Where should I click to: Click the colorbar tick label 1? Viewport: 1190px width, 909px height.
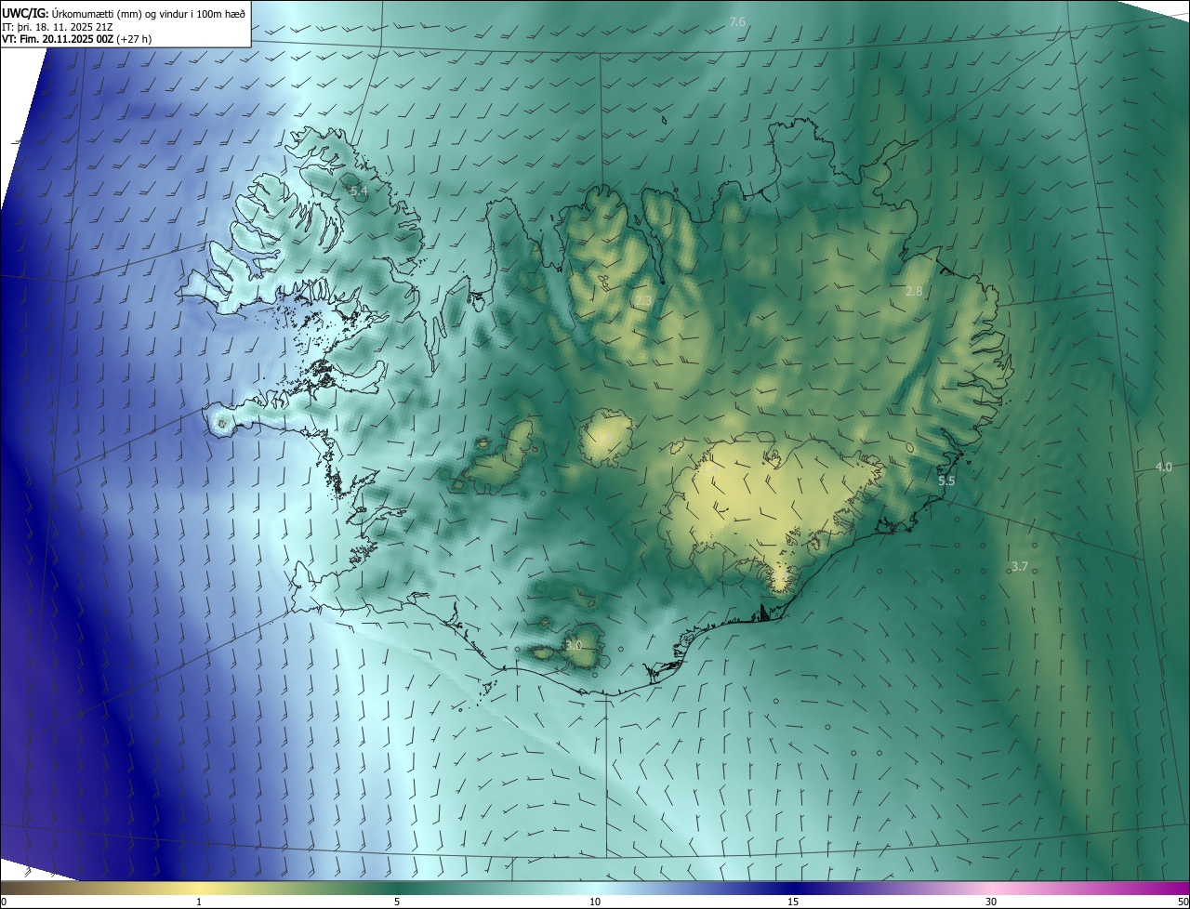(199, 902)
